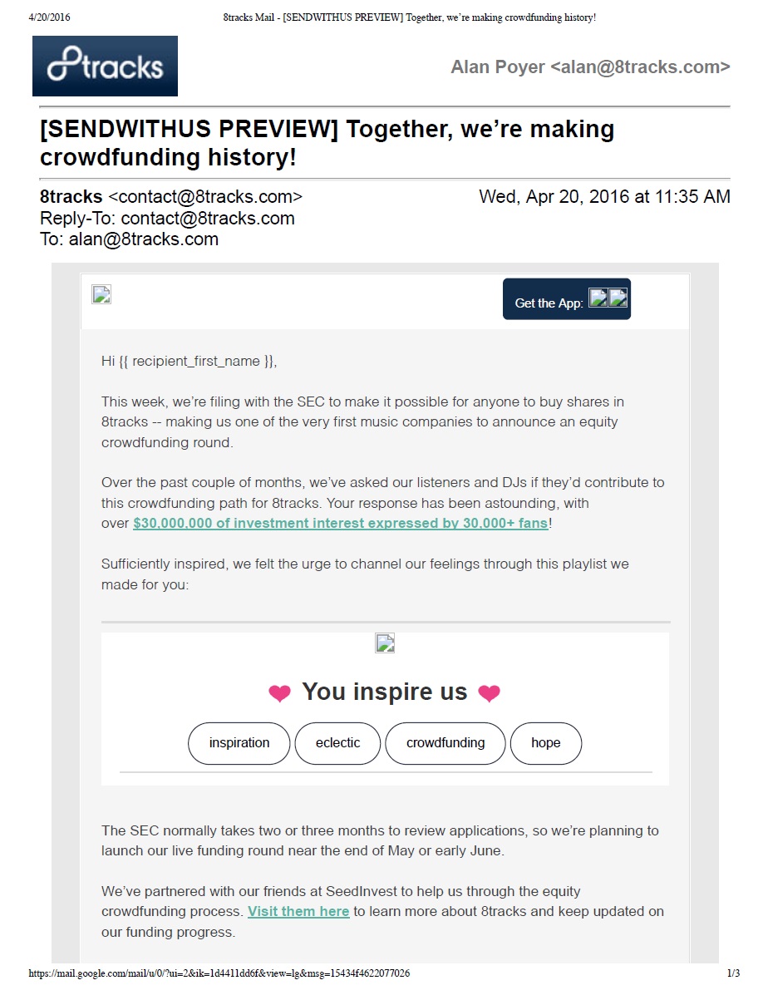The height and width of the screenshot is (995, 763).
Task: Follow the Visit them here link
Action: coord(298,911)
